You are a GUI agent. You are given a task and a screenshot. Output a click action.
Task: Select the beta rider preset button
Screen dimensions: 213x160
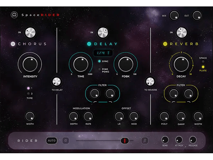click(x=145, y=140)
